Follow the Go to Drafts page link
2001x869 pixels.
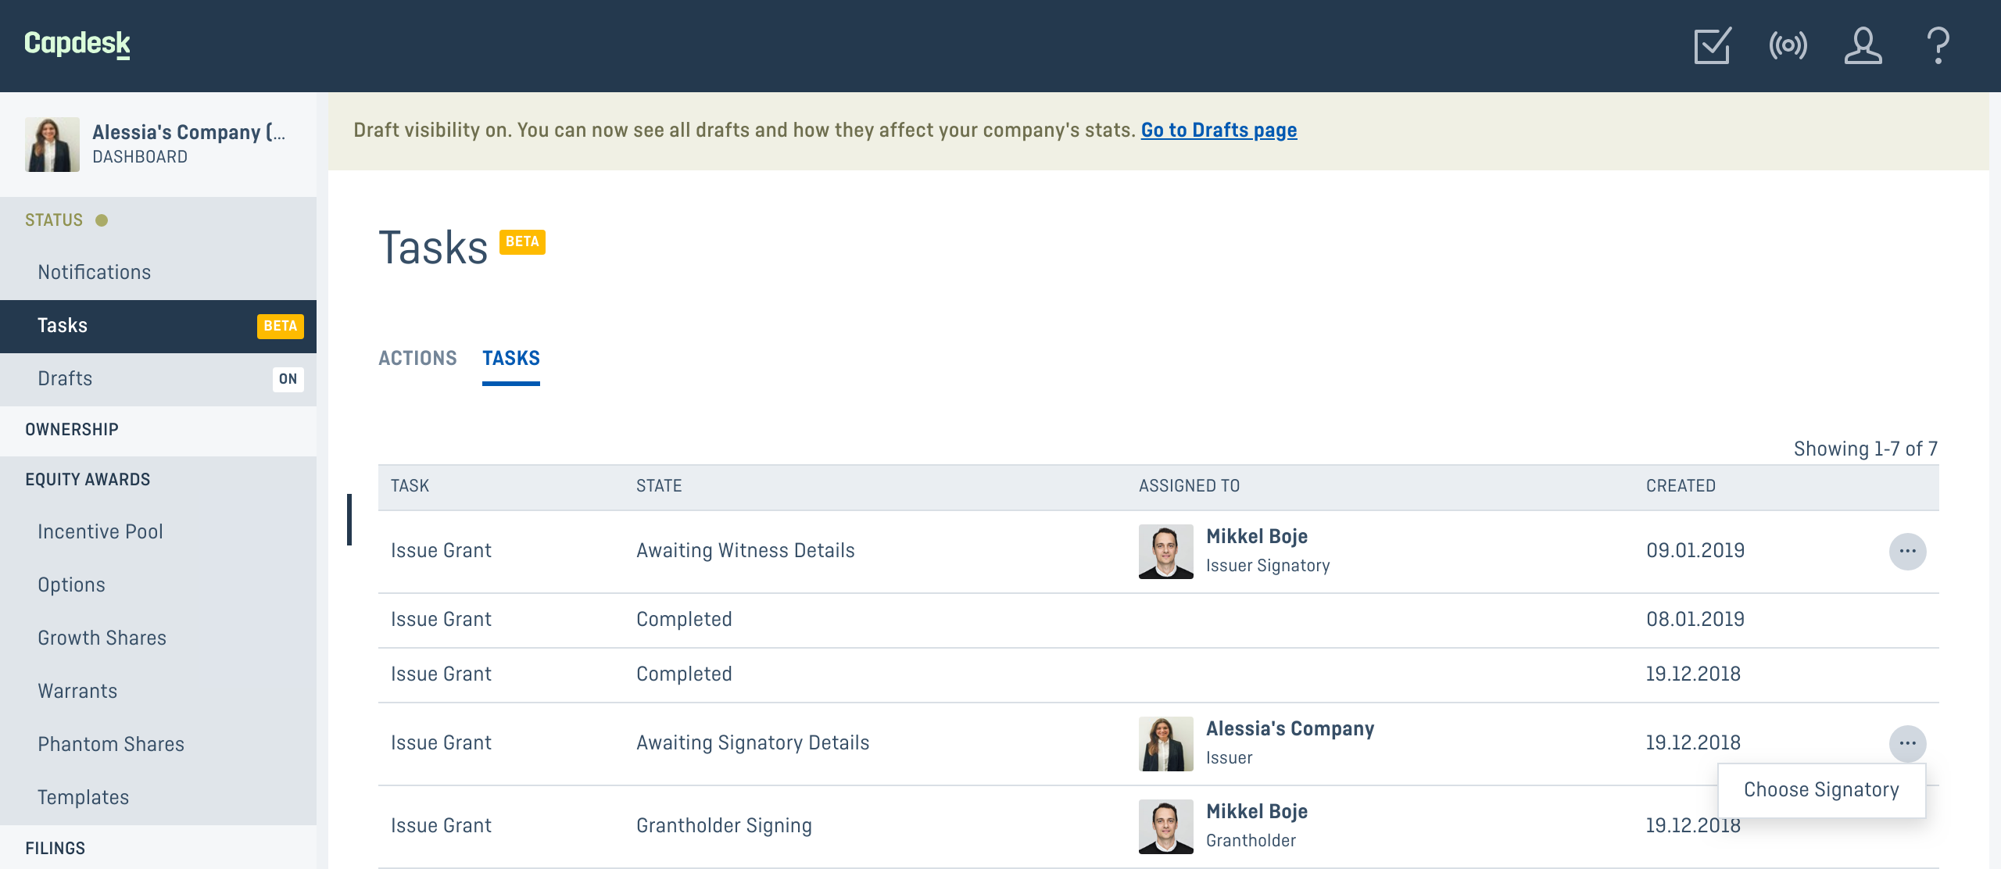1219,131
